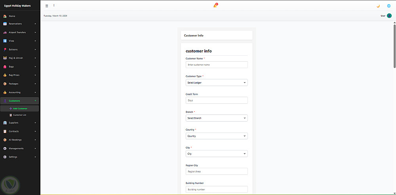Click the user avatar icon
This screenshot has width=396, height=195.
point(389,16)
